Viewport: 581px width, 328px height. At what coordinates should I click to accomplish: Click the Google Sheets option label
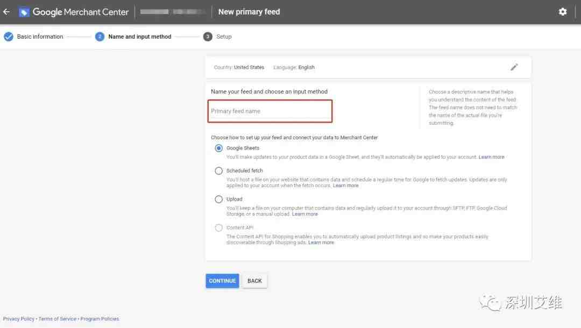click(243, 148)
